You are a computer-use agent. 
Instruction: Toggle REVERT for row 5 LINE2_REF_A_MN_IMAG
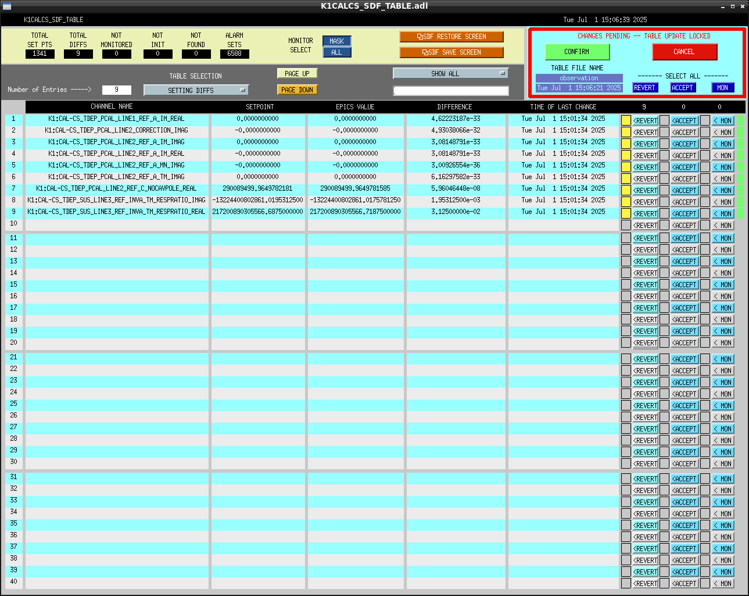point(645,167)
